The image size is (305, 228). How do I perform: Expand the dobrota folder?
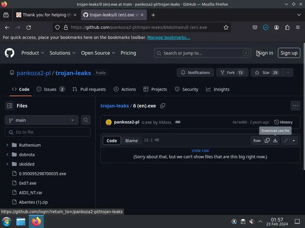[7, 154]
